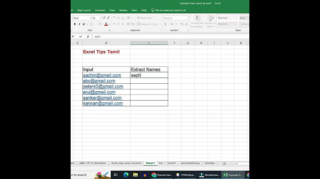The image size is (320, 179).
Task: Open the Data ribbon tab
Action: coord(112,10)
